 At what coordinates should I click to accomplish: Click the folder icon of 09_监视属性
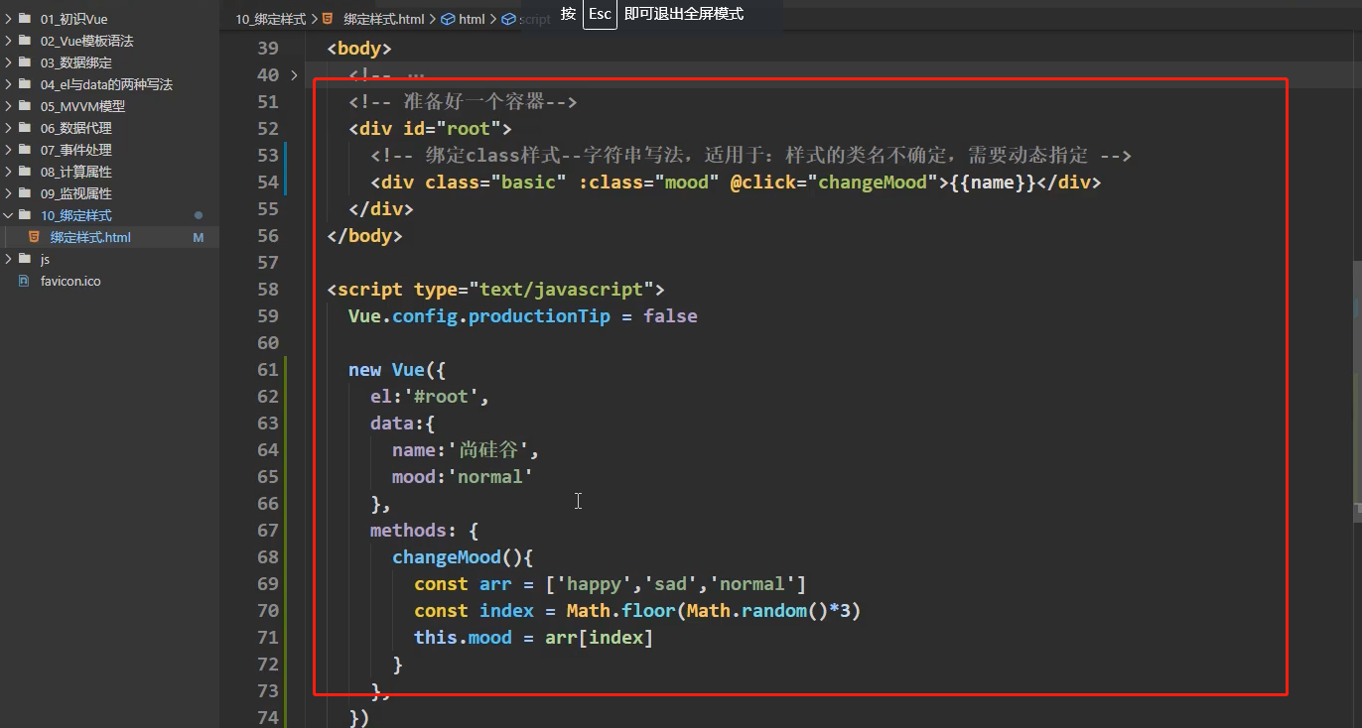(x=26, y=193)
